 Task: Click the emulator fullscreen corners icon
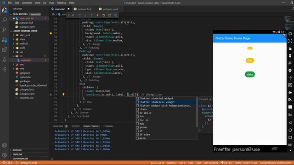click(290, 41)
